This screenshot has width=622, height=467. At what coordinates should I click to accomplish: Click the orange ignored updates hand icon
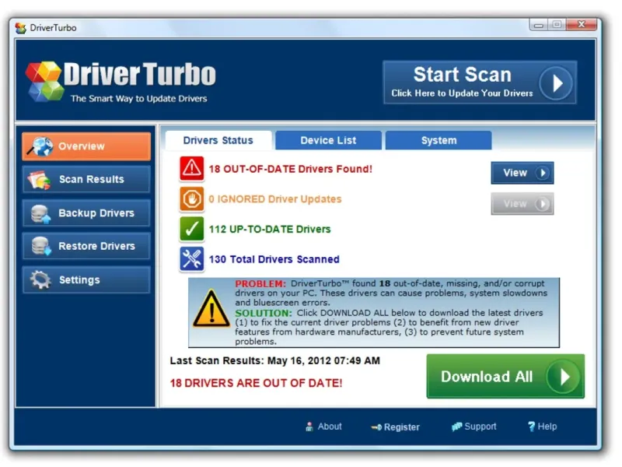191,199
